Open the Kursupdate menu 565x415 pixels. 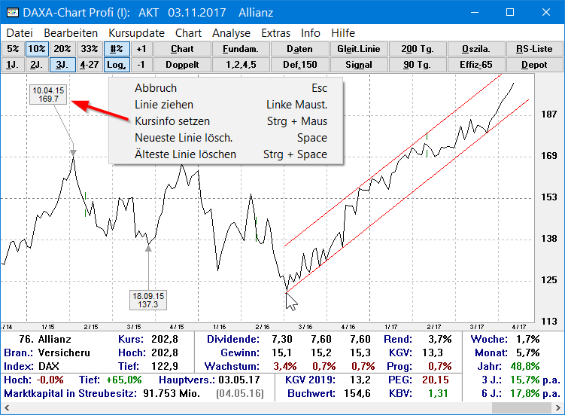click(x=136, y=33)
